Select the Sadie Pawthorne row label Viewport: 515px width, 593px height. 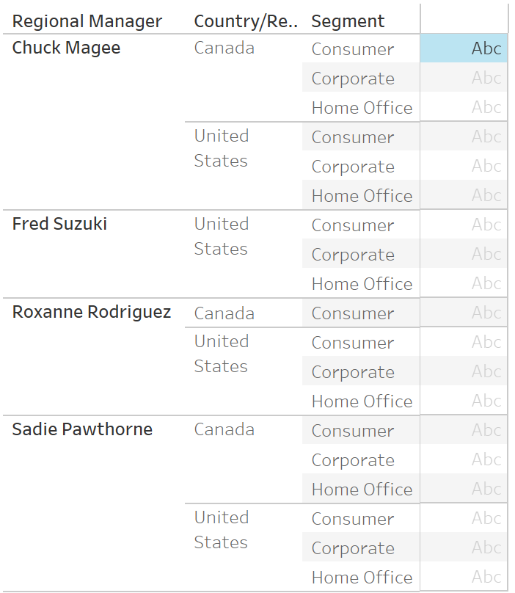tap(82, 429)
